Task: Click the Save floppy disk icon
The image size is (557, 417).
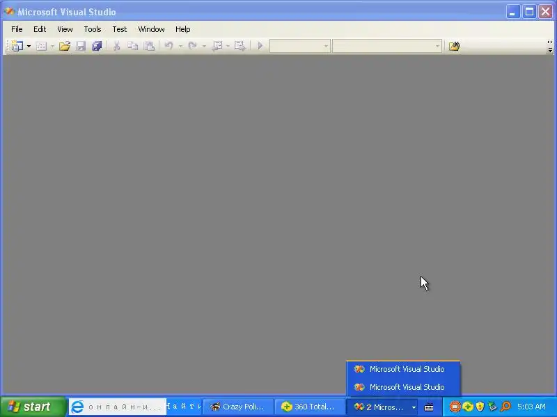Action: click(81, 46)
